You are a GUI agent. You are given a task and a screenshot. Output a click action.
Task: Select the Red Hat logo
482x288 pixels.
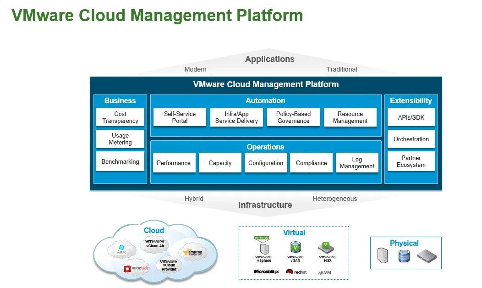(x=296, y=271)
